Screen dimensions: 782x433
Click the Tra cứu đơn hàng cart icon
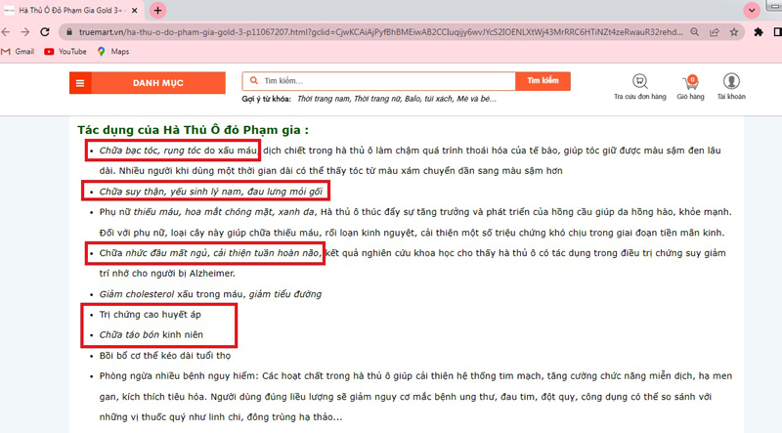[639, 83]
